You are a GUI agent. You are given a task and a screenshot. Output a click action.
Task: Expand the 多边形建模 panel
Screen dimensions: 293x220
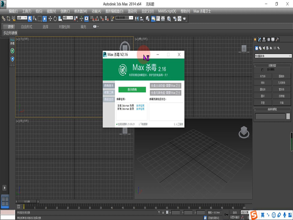[x=10, y=33]
